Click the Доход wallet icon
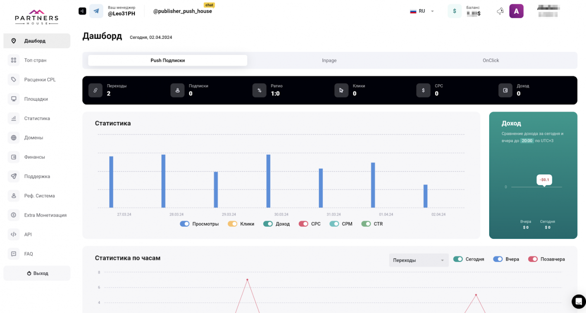Screen dimensions: 586x313 [505, 90]
